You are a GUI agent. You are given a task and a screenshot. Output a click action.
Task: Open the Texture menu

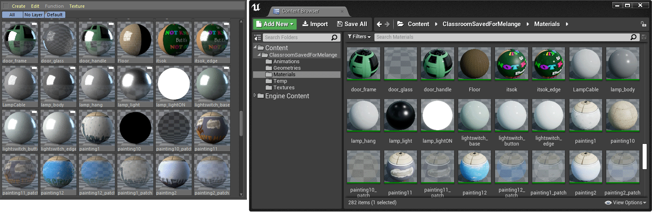coord(77,6)
